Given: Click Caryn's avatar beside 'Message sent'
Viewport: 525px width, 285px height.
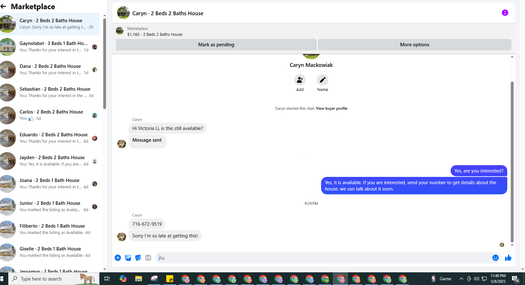Looking at the screenshot, I should coord(122,144).
